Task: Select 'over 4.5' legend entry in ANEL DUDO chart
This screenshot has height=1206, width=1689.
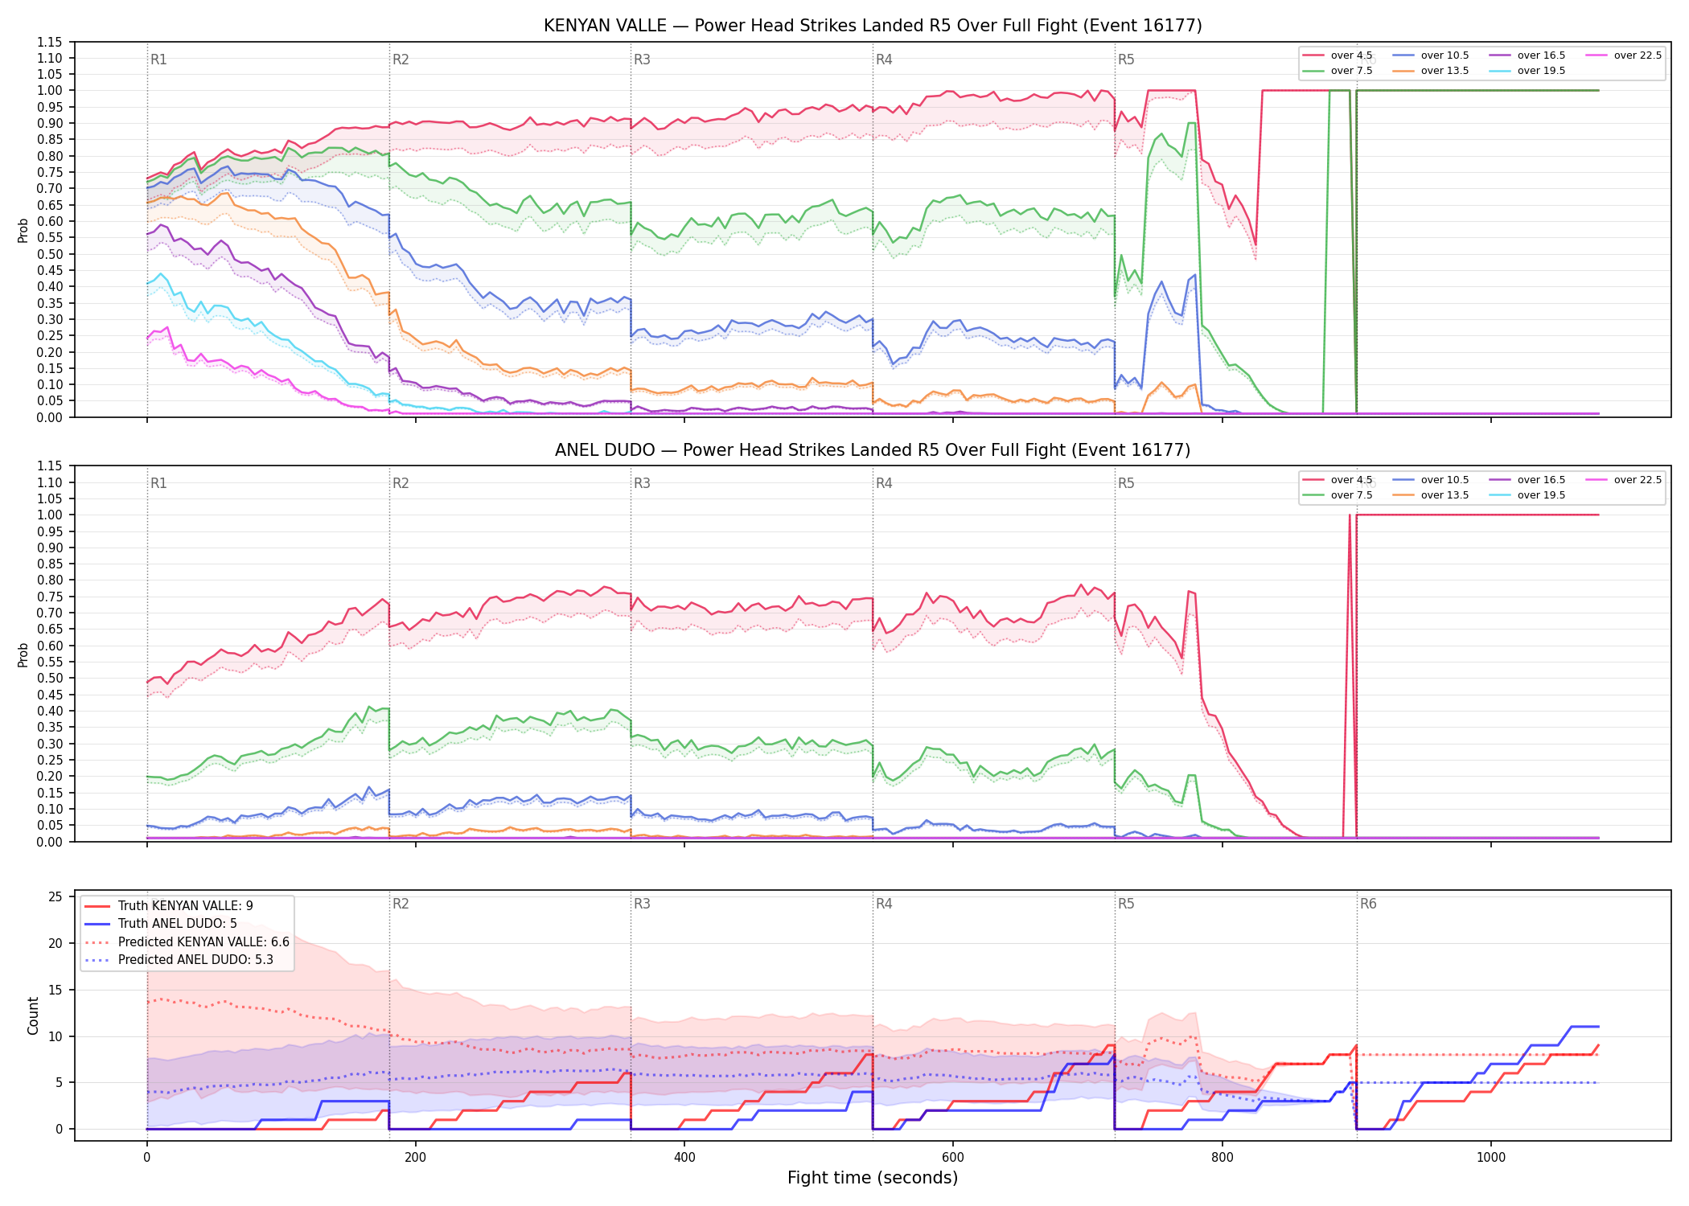Action: pos(1338,480)
